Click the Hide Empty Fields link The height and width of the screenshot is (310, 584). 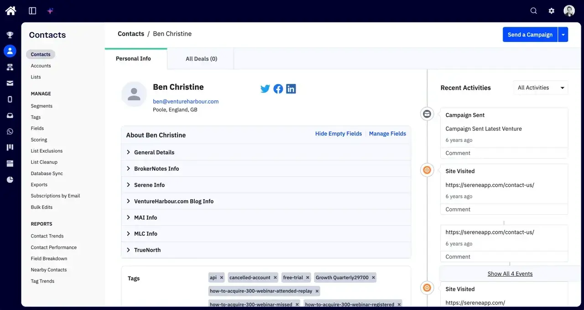(339, 134)
